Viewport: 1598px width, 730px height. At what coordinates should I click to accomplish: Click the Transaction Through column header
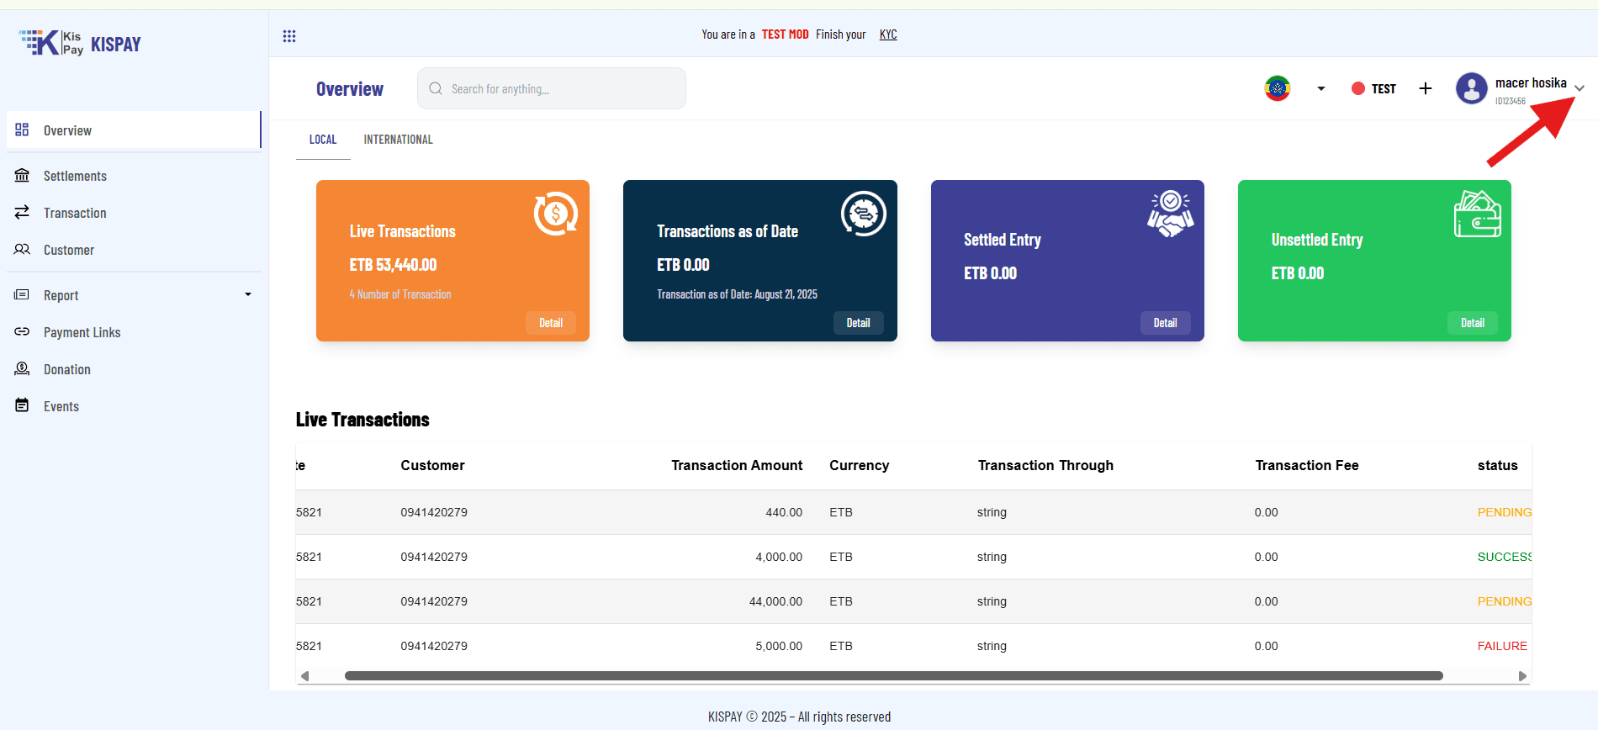[1045, 465]
